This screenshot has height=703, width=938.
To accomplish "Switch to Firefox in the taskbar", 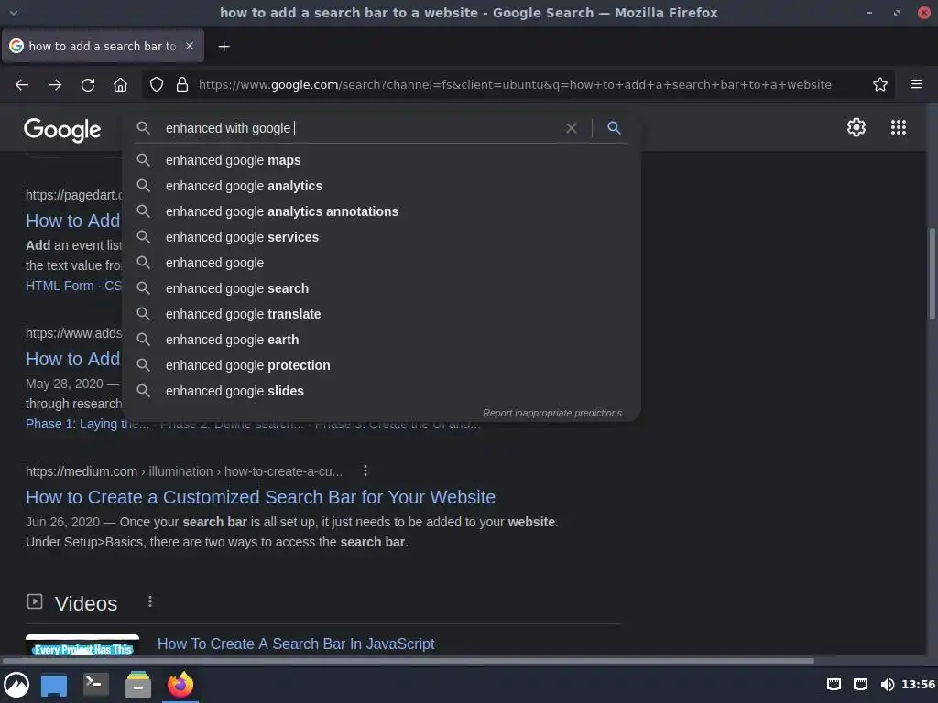I will 180,685.
